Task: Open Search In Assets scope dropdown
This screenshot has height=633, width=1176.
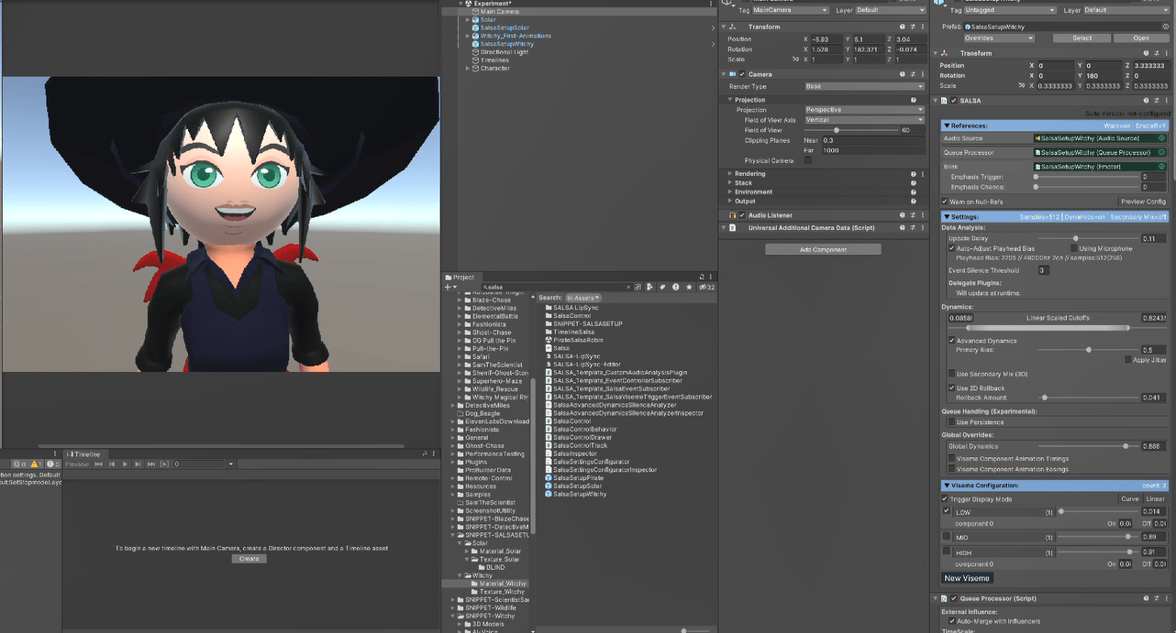Action: [582, 298]
